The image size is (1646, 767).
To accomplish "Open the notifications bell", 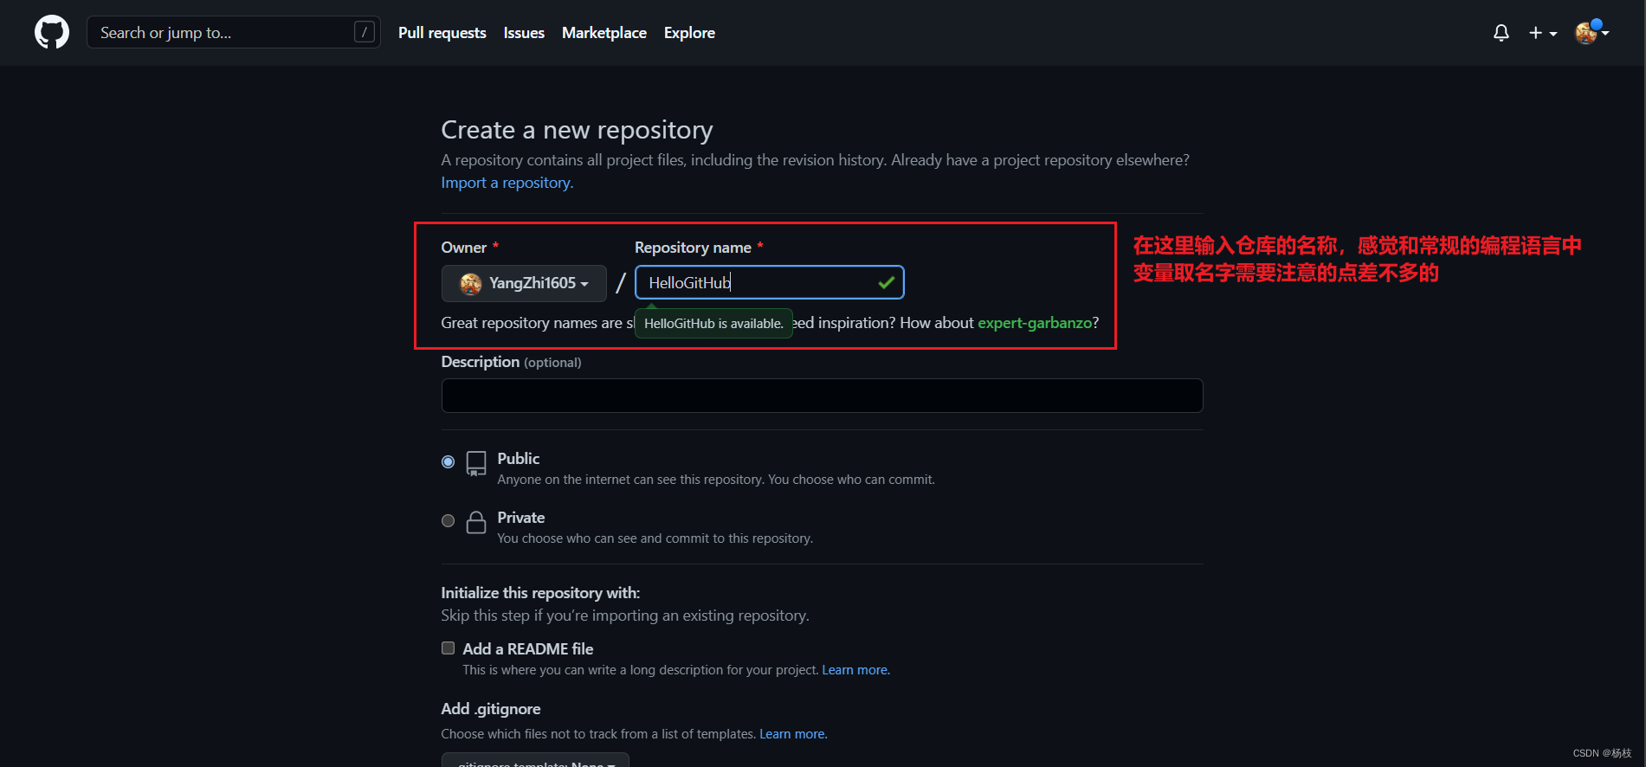I will coord(1501,33).
